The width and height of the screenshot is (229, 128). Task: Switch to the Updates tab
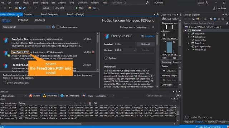point(40,20)
